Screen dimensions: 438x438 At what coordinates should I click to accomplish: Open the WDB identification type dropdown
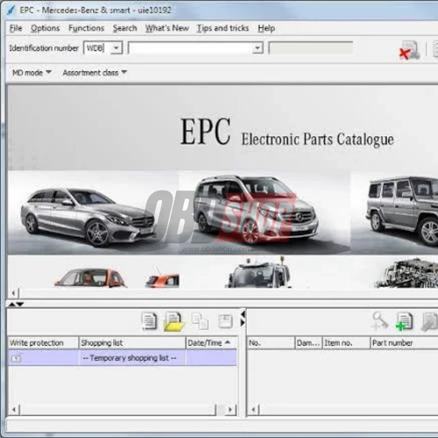tap(116, 47)
